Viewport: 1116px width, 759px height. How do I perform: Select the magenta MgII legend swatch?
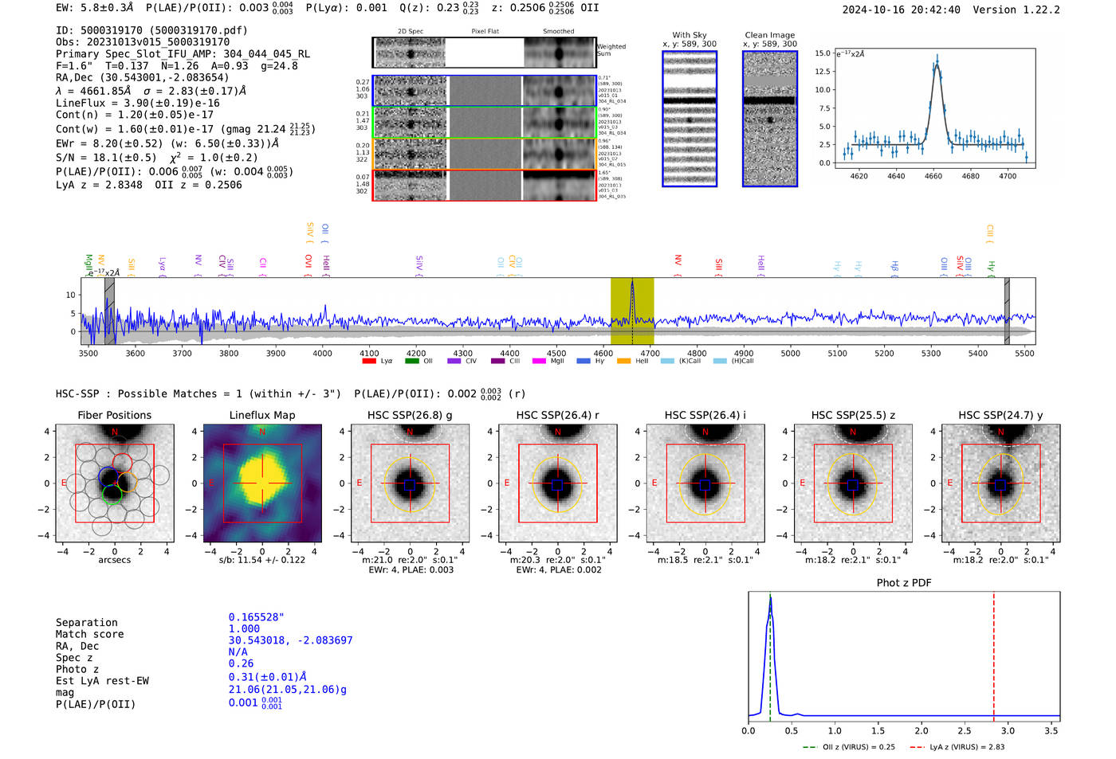(x=539, y=361)
